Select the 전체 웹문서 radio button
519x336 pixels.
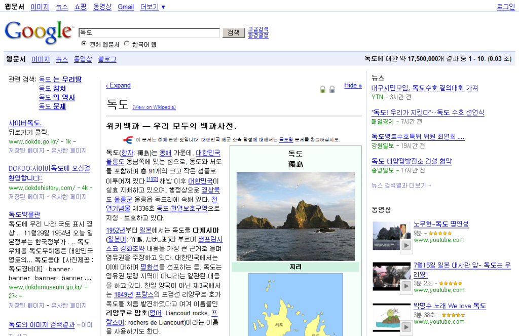[x=84, y=44]
